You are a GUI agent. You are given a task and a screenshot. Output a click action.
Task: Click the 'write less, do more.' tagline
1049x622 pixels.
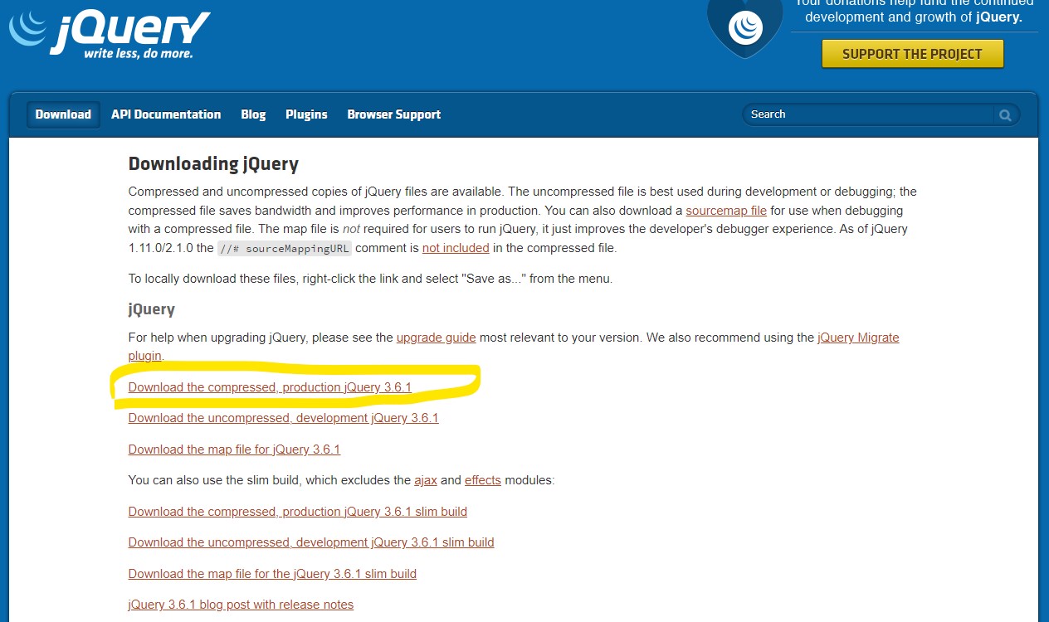[138, 54]
